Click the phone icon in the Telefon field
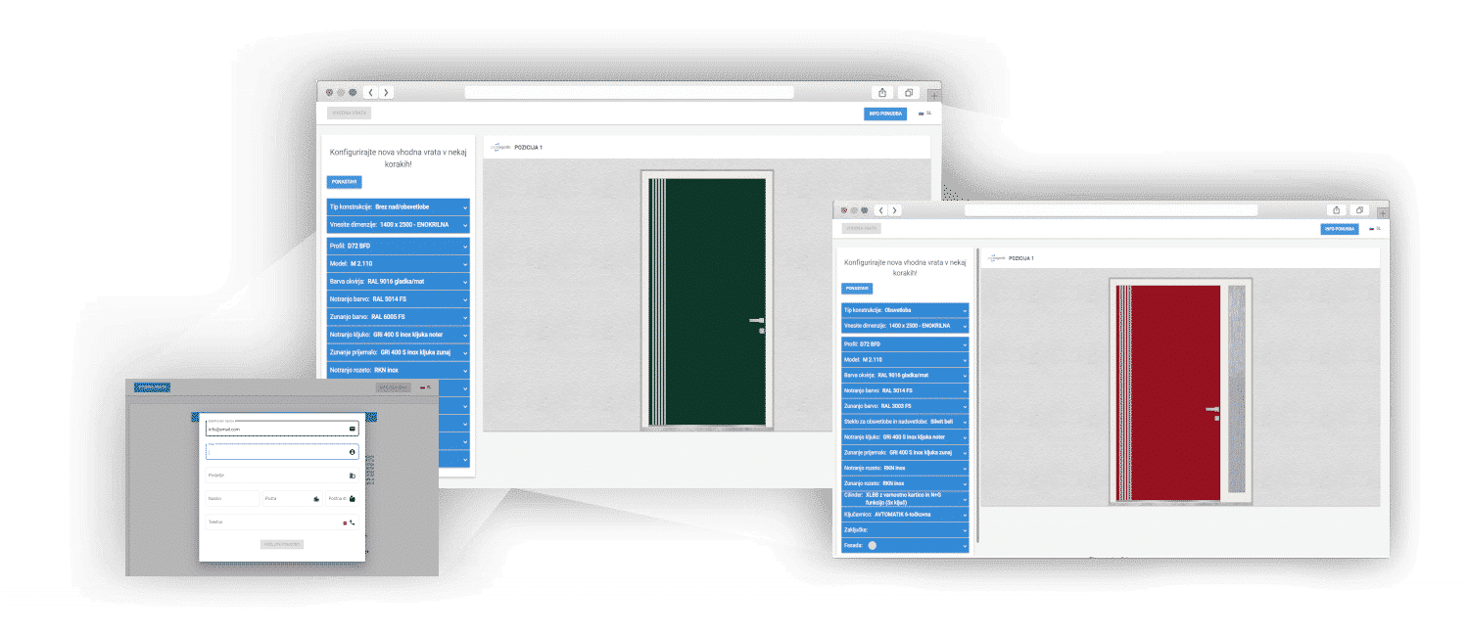The image size is (1469, 636). (353, 522)
